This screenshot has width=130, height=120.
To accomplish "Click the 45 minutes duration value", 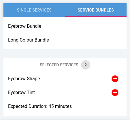I will point(60,106).
